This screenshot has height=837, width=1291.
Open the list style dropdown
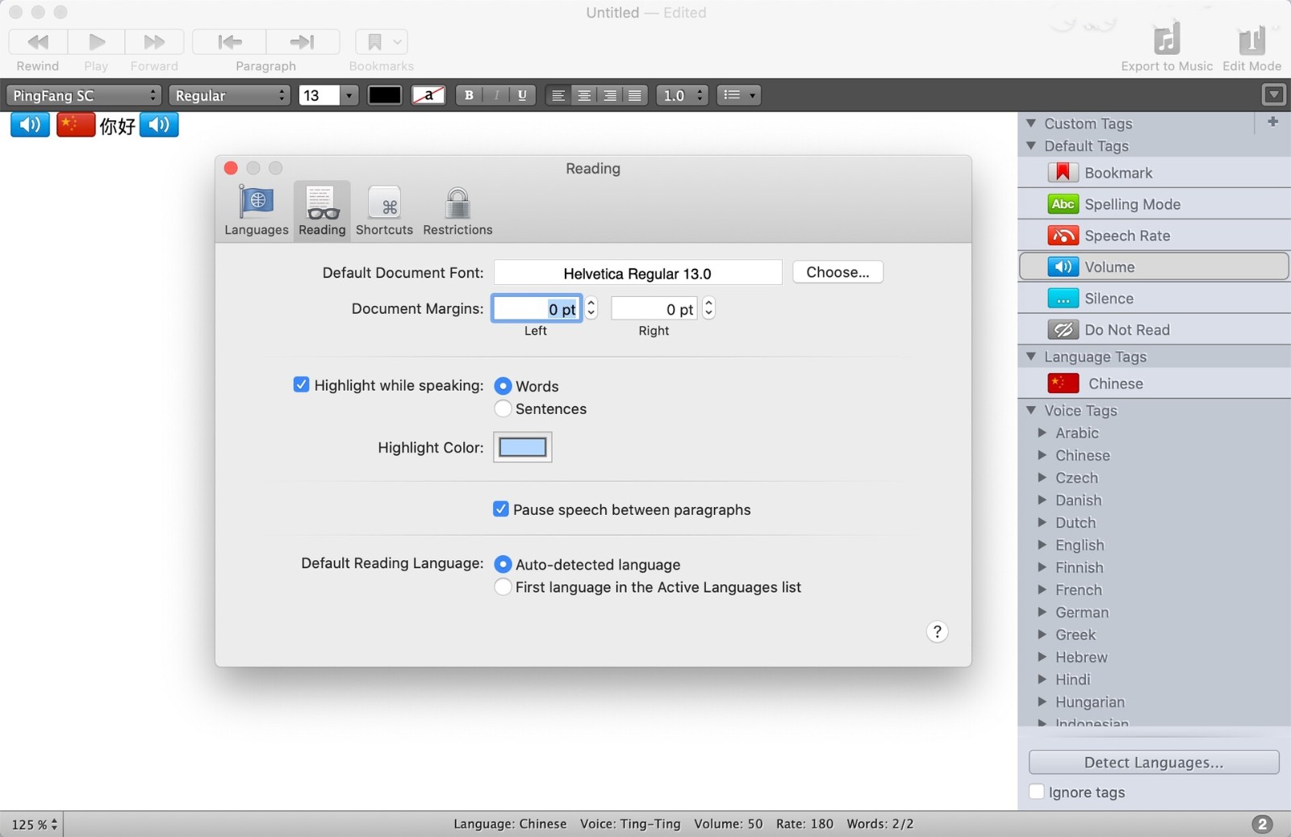click(738, 95)
